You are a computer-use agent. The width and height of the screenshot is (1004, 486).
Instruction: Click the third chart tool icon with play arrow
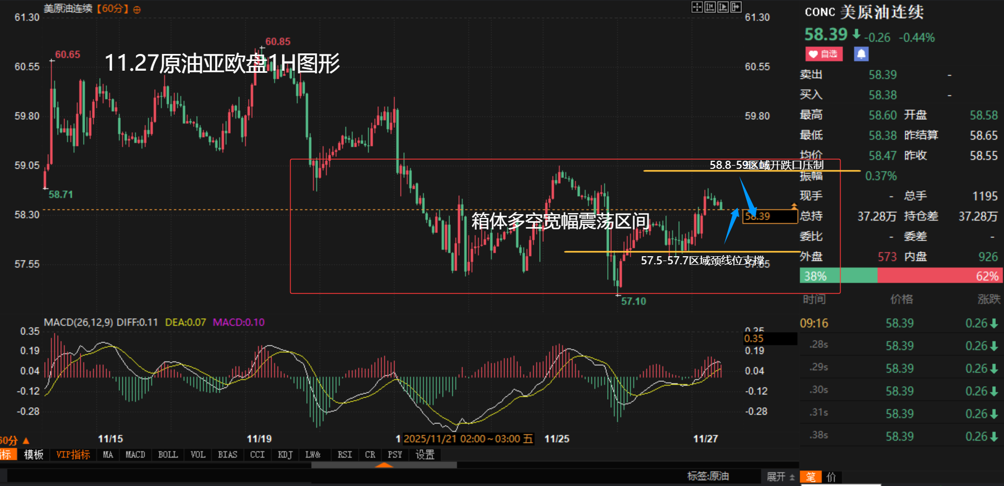[723, 7]
